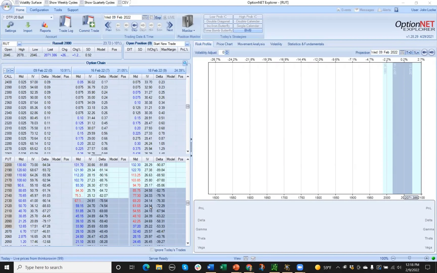Open the Alerts panel

(x=384, y=10)
